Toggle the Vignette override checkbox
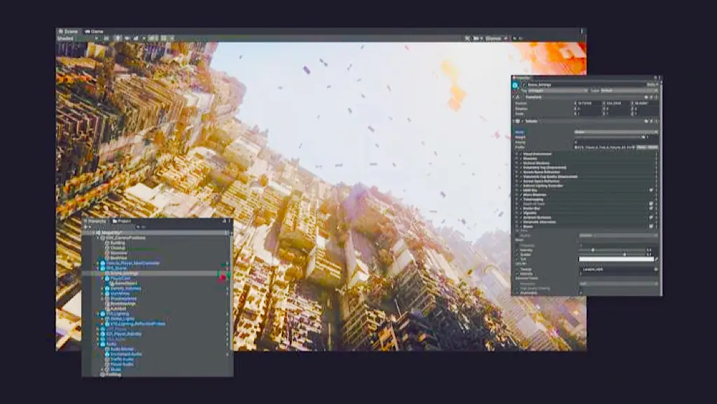The width and height of the screenshot is (717, 404). [521, 213]
